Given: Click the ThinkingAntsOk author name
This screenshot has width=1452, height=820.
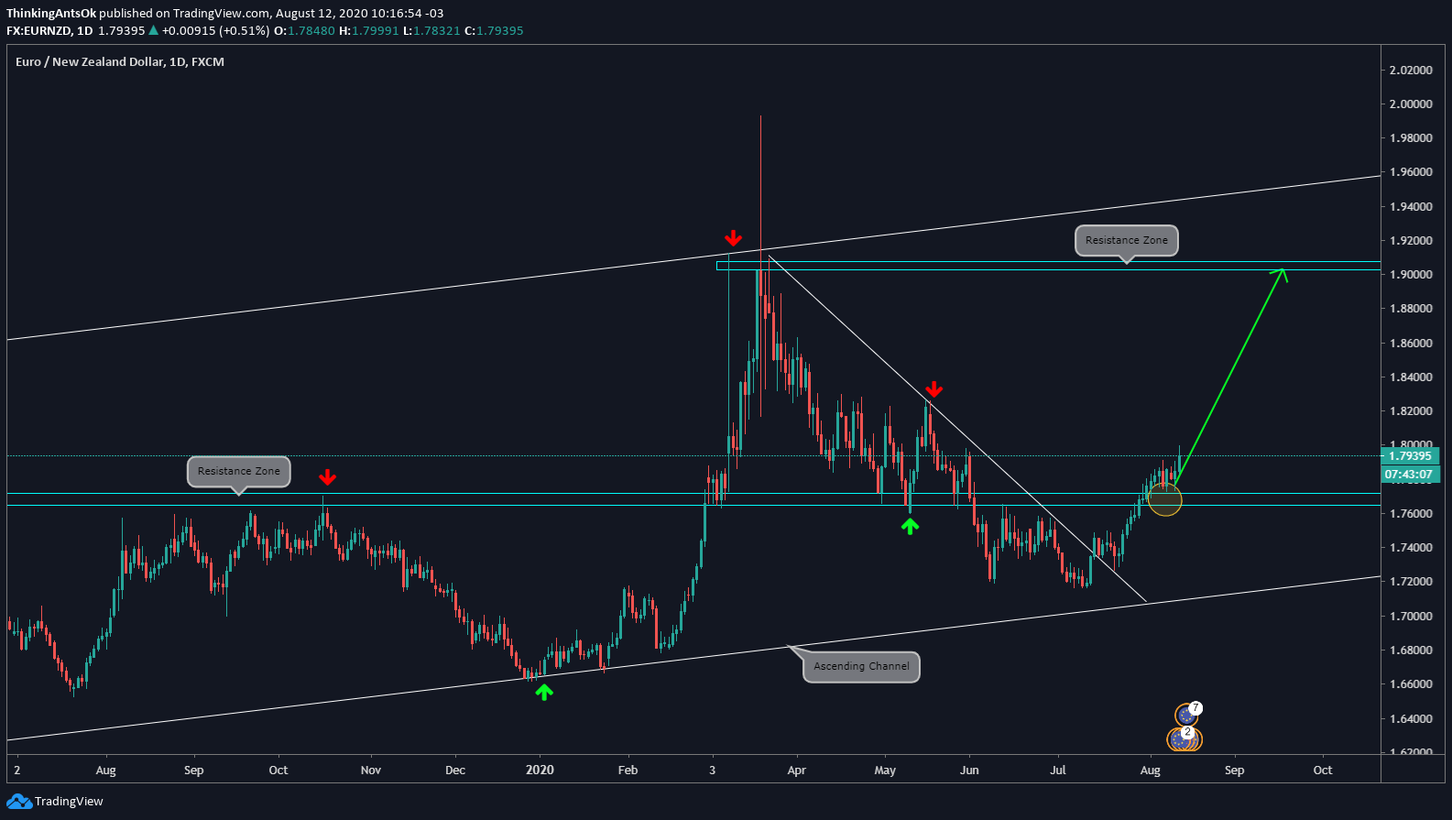Looking at the screenshot, I should (x=51, y=14).
